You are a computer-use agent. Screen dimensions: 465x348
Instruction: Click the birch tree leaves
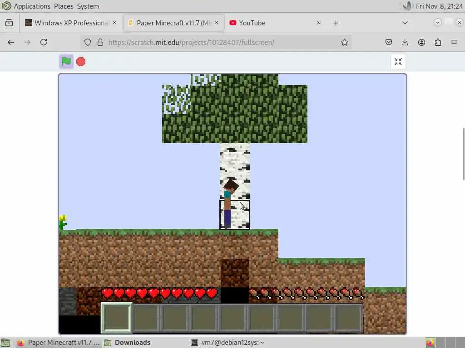[234, 114]
